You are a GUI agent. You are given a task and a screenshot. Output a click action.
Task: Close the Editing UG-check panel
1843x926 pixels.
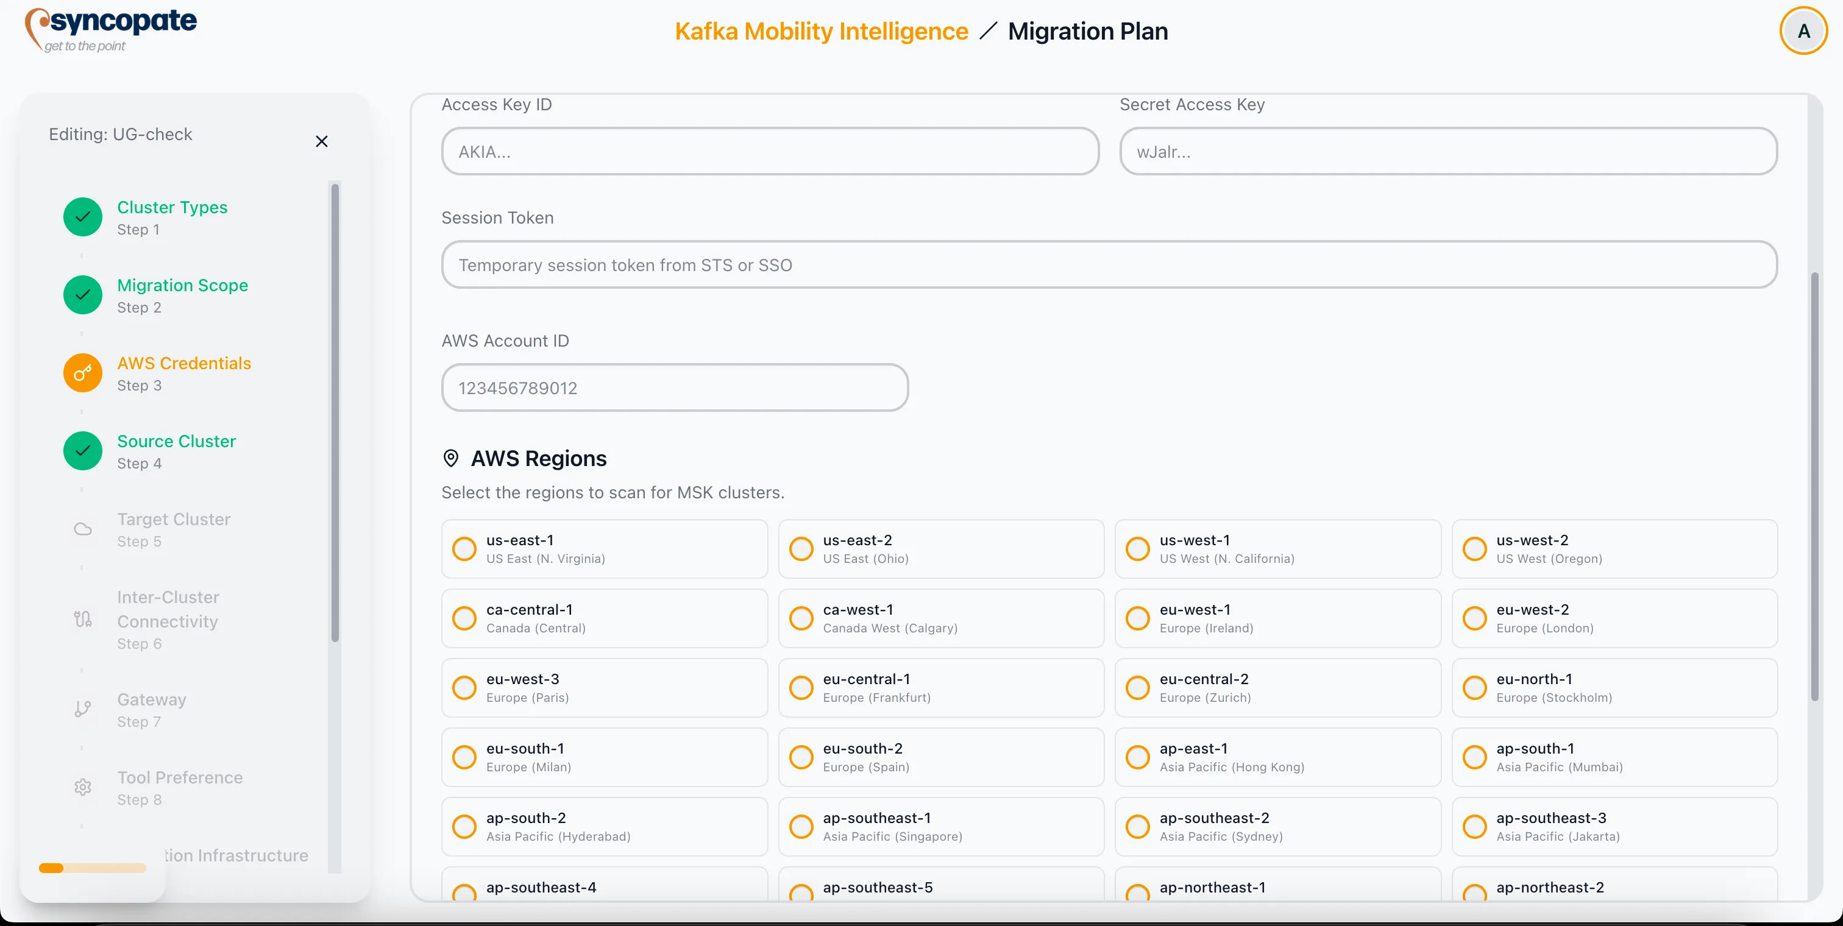coord(321,141)
